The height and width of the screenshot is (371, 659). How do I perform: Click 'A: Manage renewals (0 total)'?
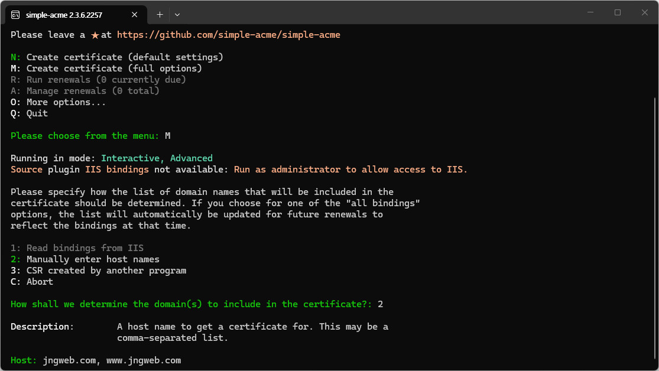pyautogui.click(x=85, y=91)
